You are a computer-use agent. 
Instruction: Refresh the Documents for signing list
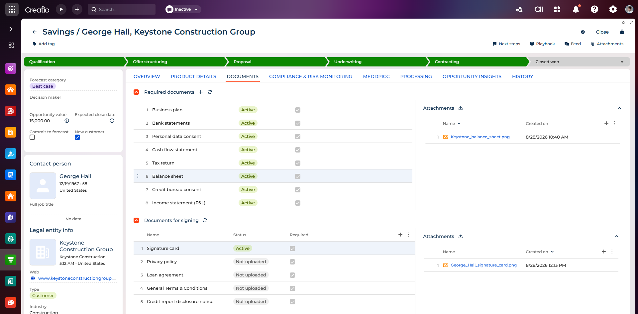tap(205, 220)
